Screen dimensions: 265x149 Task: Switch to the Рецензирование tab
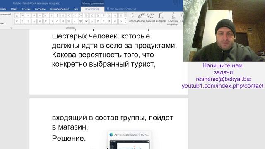[x=60, y=9]
